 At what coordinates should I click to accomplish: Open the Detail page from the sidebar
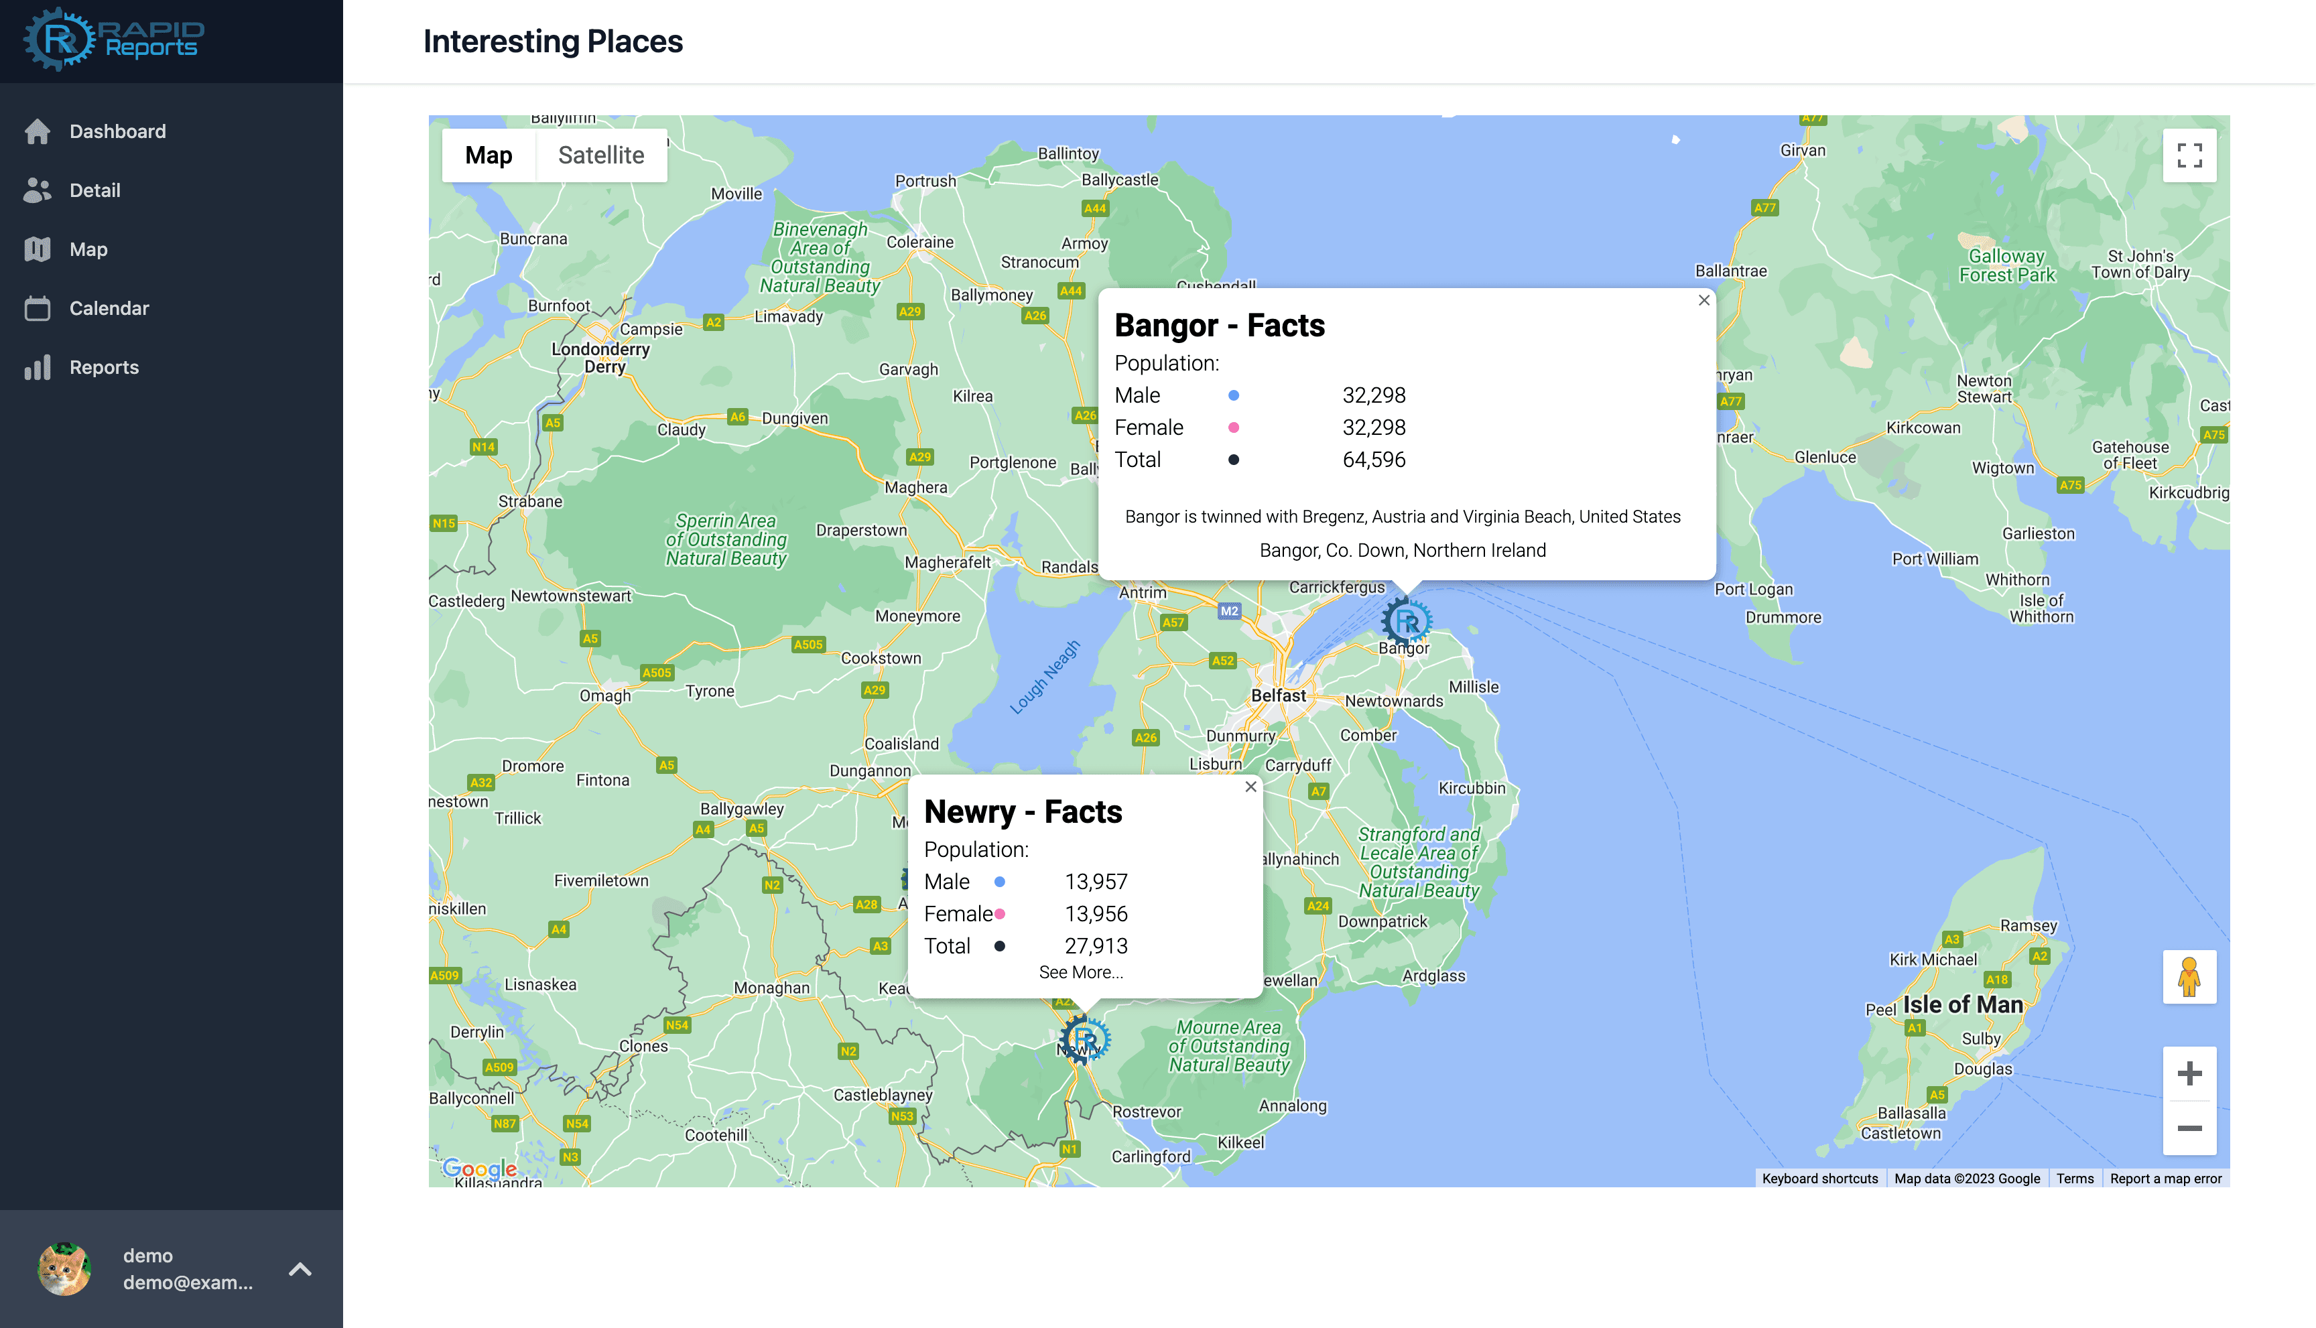tap(94, 191)
